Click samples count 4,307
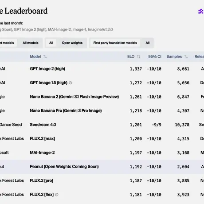 click(x=183, y=111)
